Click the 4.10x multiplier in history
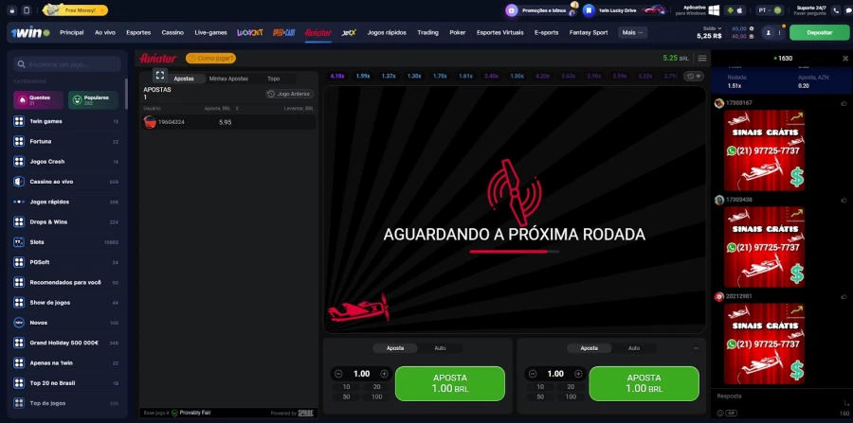The height and width of the screenshot is (423, 853). [x=337, y=76]
